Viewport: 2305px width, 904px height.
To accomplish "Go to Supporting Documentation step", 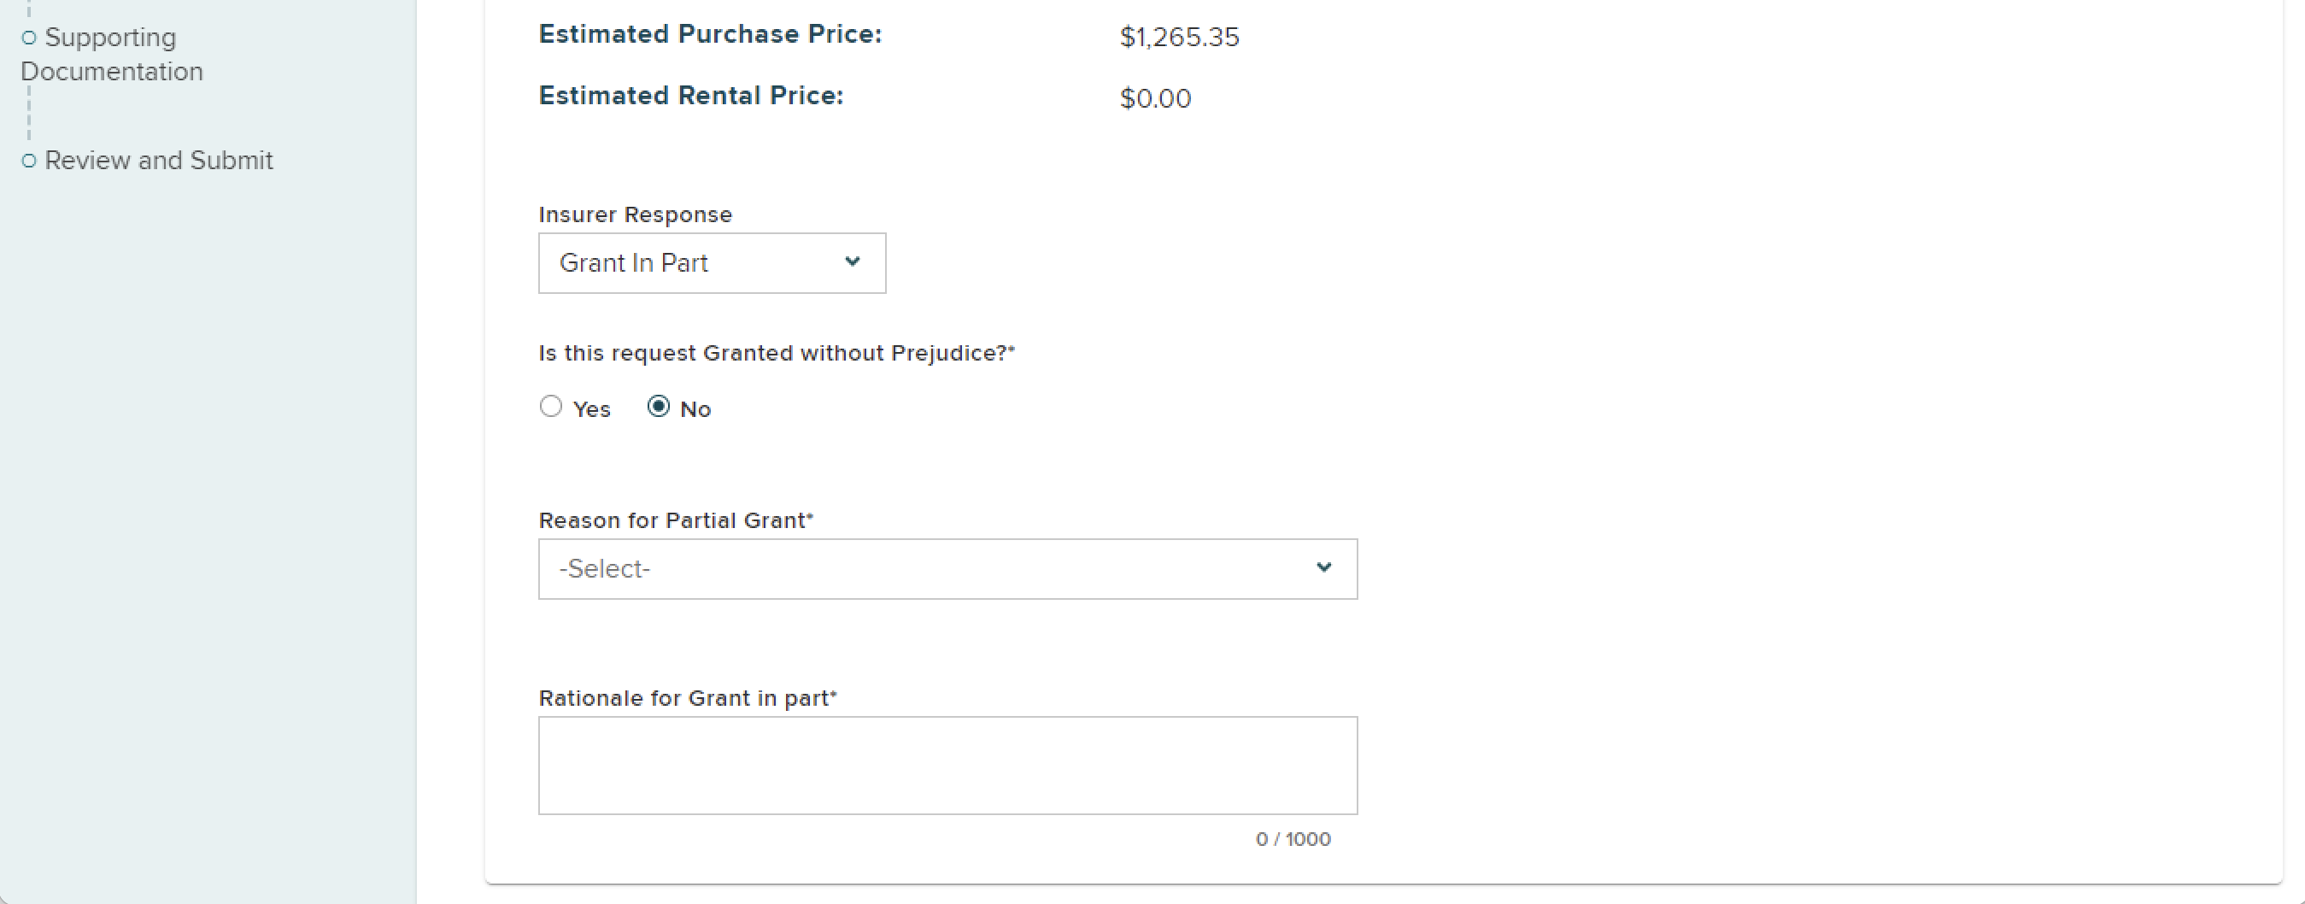I will point(111,54).
